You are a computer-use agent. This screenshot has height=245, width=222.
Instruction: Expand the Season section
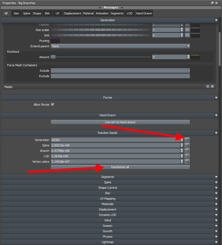[110, 226]
